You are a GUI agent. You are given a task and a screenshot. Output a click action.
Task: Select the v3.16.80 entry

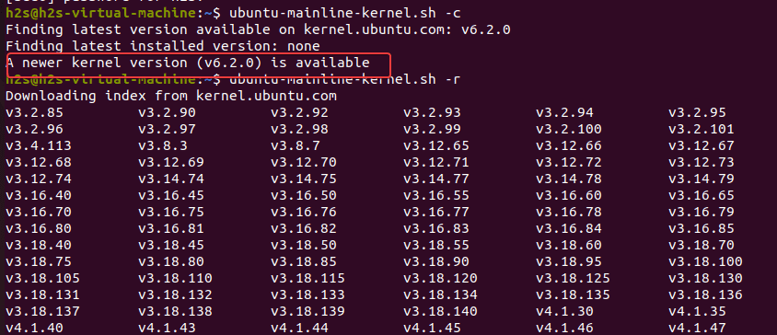pos(39,229)
